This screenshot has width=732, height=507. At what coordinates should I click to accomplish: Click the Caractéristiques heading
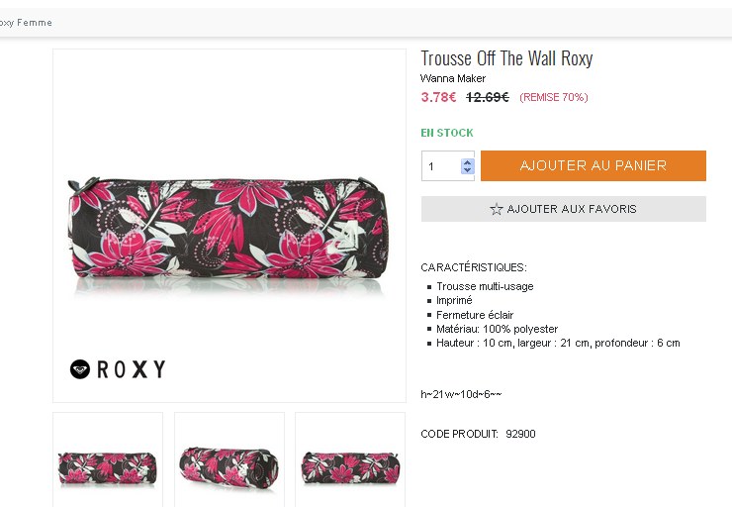(x=474, y=267)
